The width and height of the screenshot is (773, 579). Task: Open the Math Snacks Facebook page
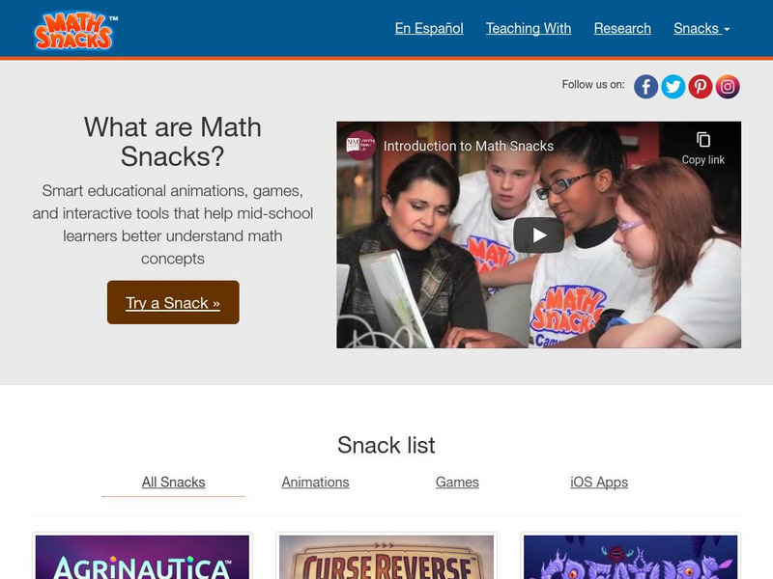(645, 87)
